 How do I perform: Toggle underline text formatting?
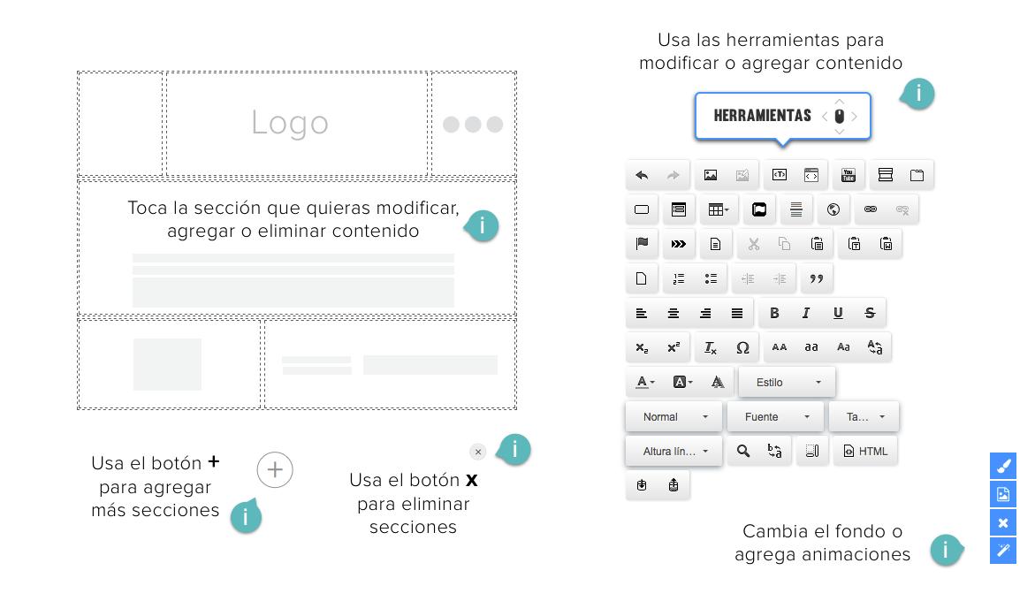tap(838, 313)
